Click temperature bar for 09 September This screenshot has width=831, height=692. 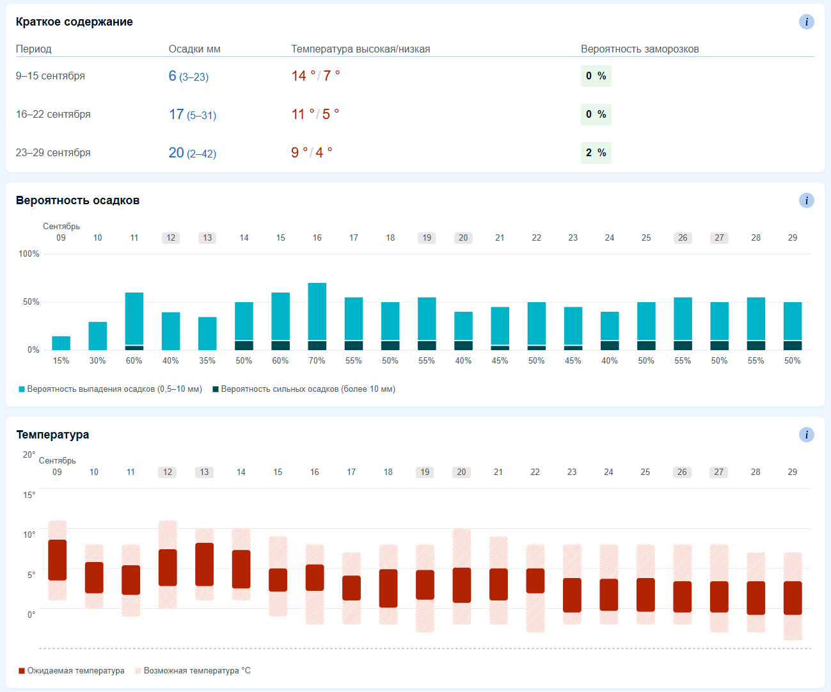58,560
